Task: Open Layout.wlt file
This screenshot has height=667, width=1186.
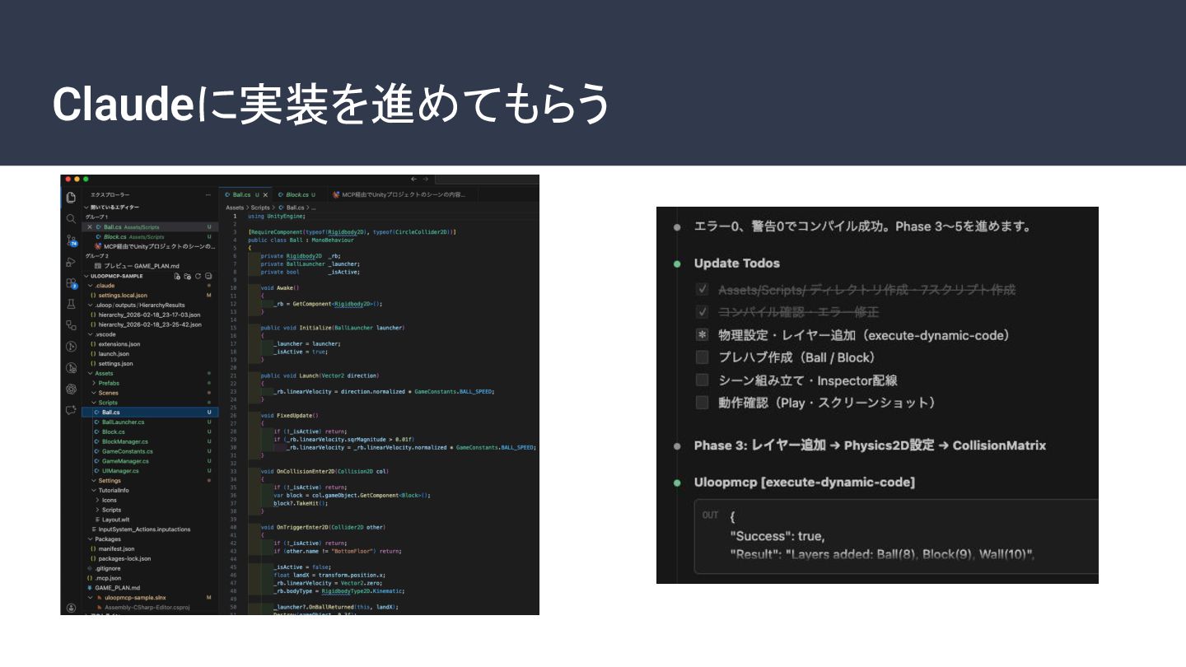Action: [x=150, y=520]
